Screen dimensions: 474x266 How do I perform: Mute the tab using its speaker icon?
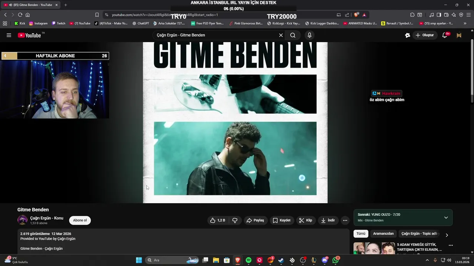(10, 5)
